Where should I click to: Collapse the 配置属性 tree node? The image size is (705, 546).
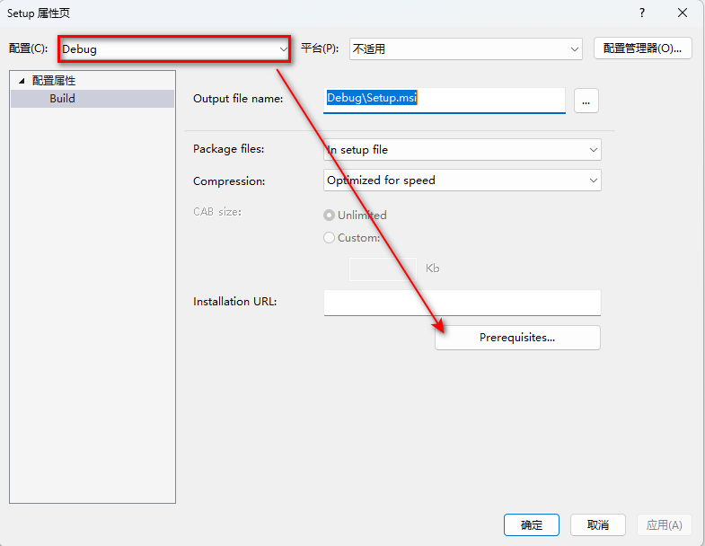pos(22,81)
